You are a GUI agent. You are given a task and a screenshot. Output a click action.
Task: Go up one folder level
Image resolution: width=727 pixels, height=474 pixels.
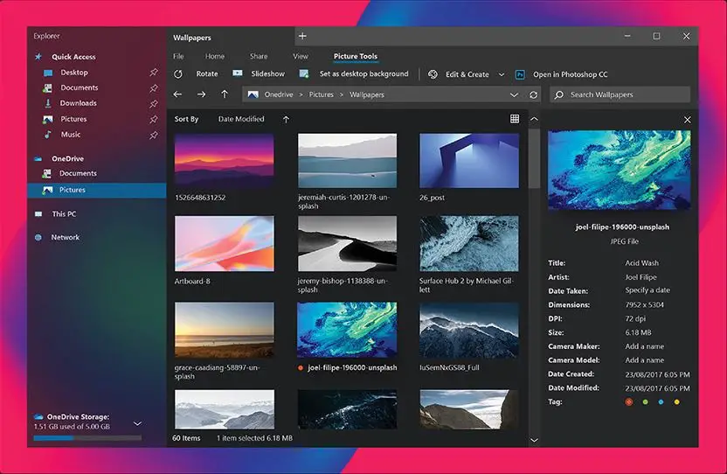225,94
